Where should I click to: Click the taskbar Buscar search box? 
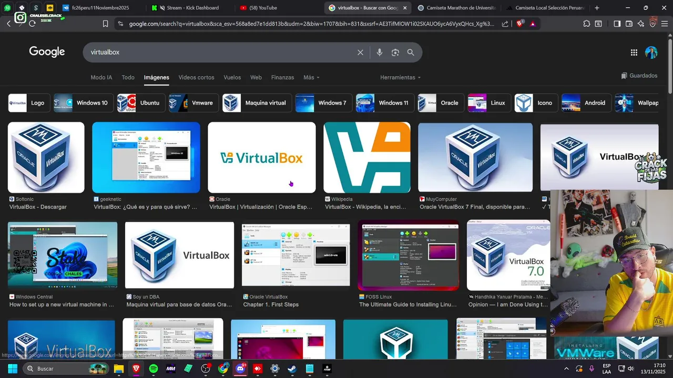[x=66, y=369]
